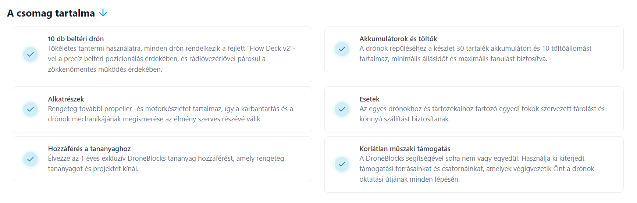
Task: Click the "Alkatrészek" card title
Action: point(66,99)
